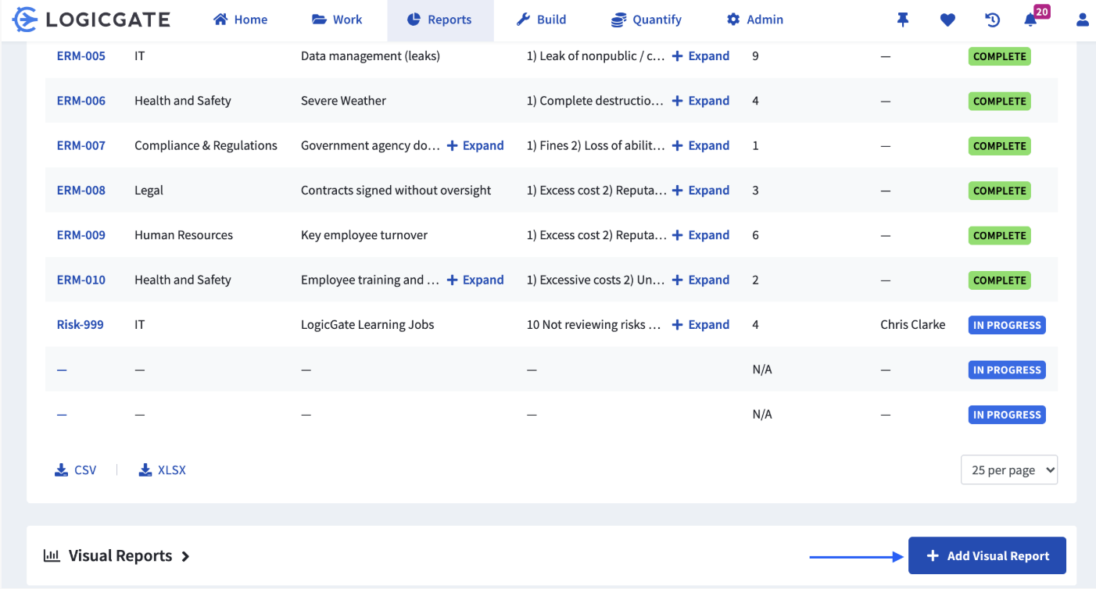
Task: Open recent history clock icon
Action: [992, 20]
